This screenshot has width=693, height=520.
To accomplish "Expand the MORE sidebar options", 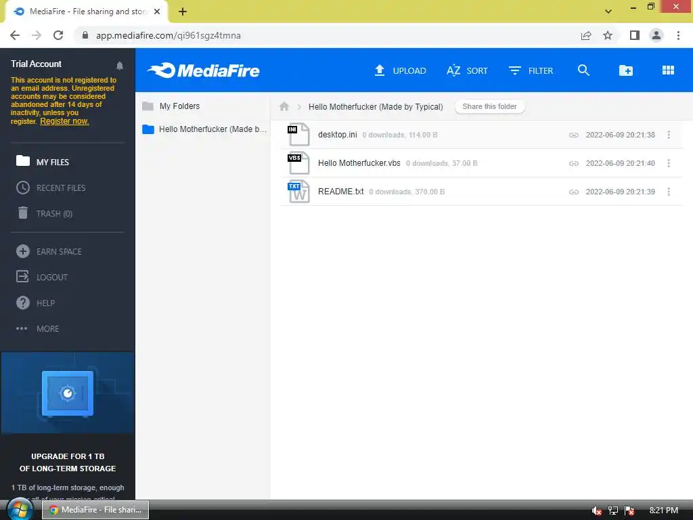I will (x=38, y=328).
